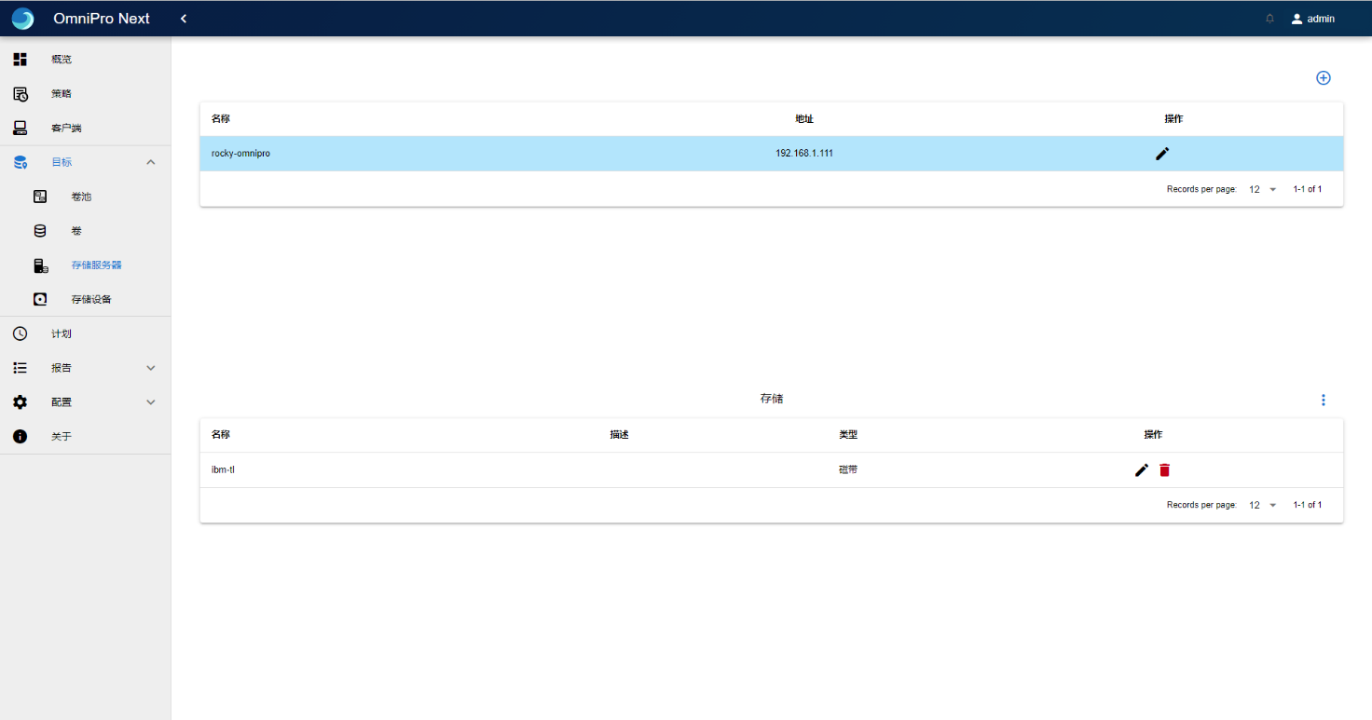Open the three-dot menu for 存储 section
The width and height of the screenshot is (1372, 720).
coord(1323,400)
